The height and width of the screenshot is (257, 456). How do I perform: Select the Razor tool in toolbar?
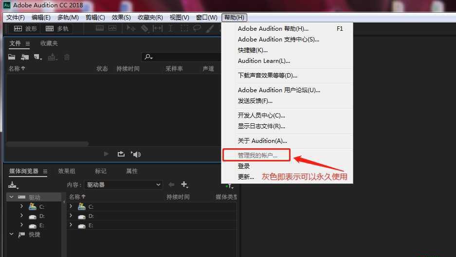[145, 28]
